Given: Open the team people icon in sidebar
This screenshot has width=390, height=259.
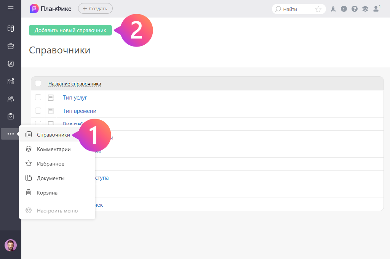Looking at the screenshot, I should pyautogui.click(x=11, y=99).
